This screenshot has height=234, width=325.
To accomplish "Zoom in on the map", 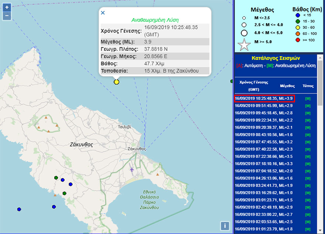I will pos(7,7).
